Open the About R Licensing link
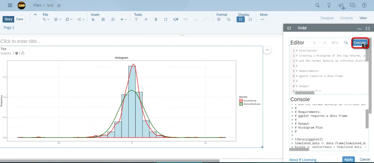The height and width of the screenshot is (163, 374). (x=303, y=160)
